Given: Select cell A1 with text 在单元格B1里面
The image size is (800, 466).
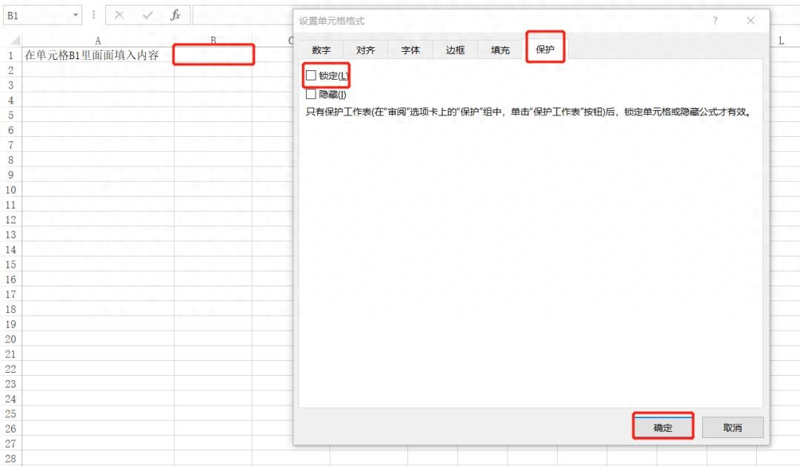Looking at the screenshot, I should click(98, 55).
